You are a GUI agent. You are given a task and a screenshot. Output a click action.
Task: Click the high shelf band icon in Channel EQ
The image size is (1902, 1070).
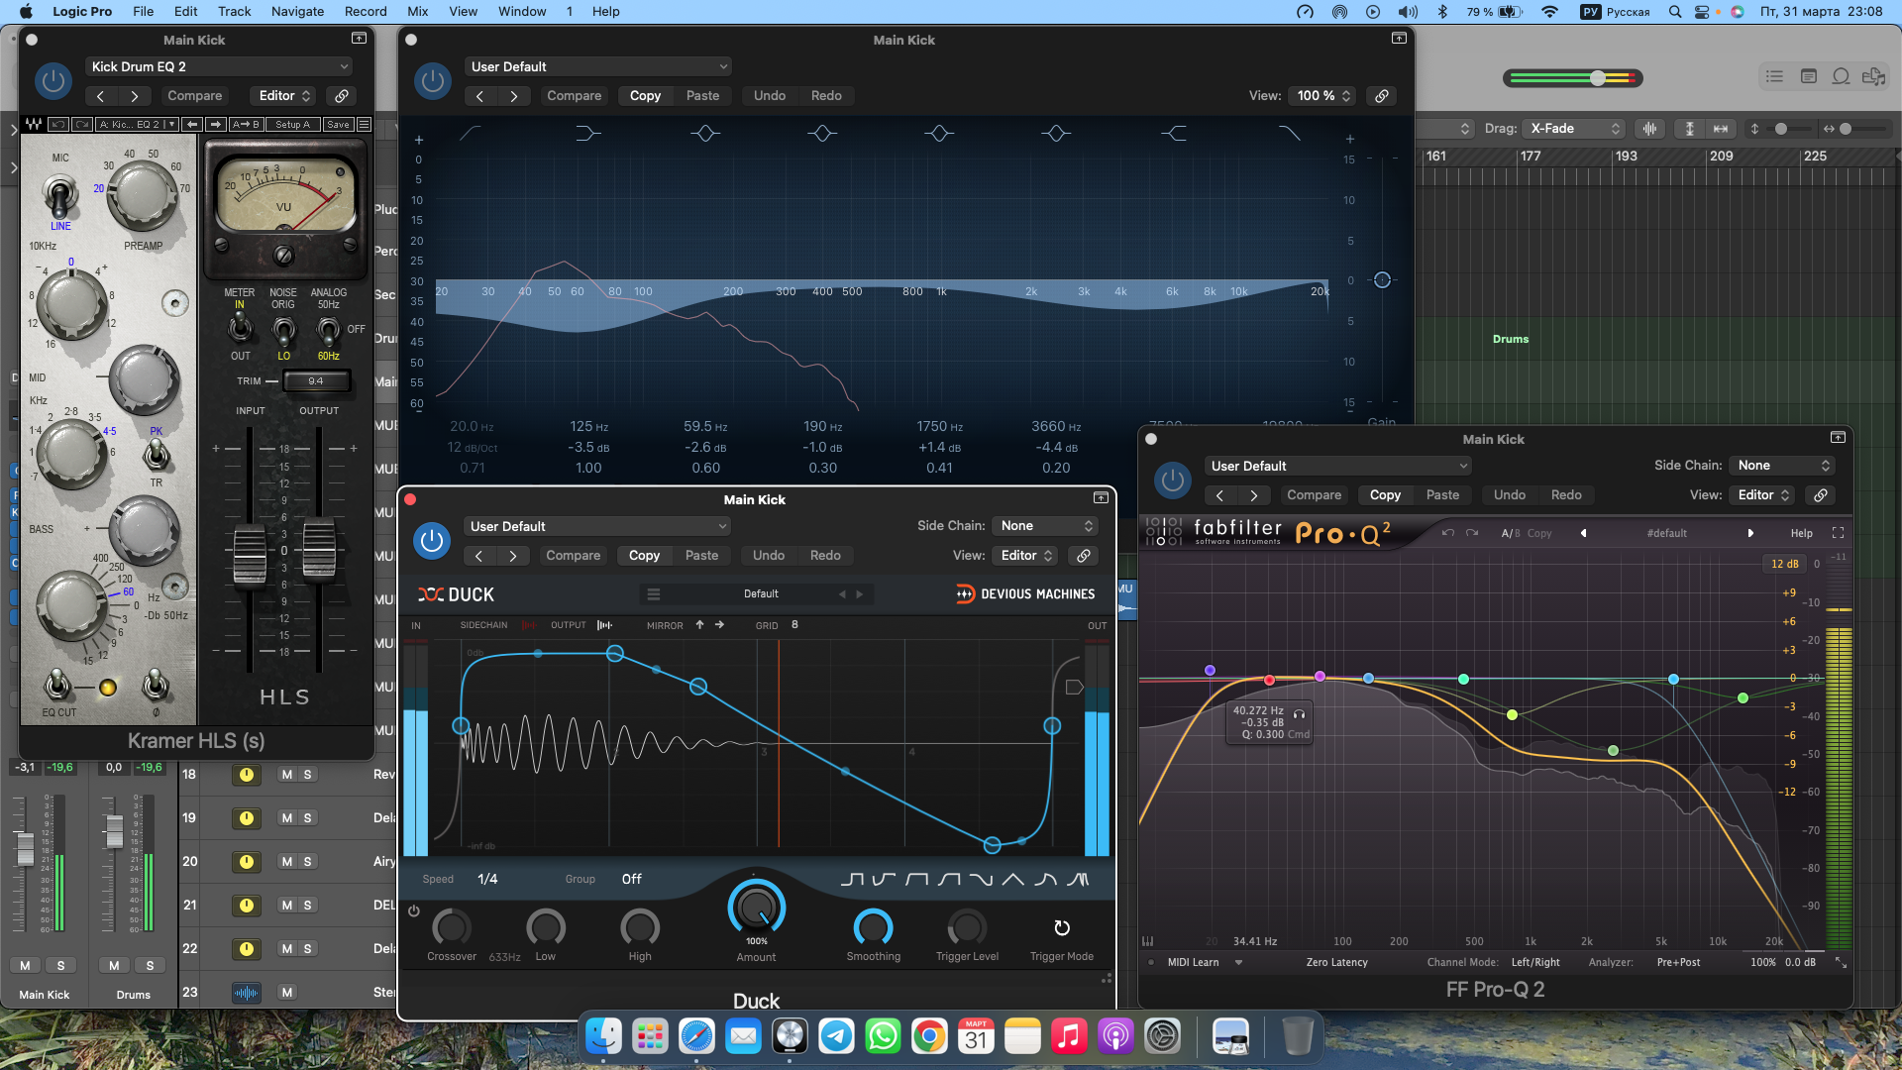point(1173,133)
